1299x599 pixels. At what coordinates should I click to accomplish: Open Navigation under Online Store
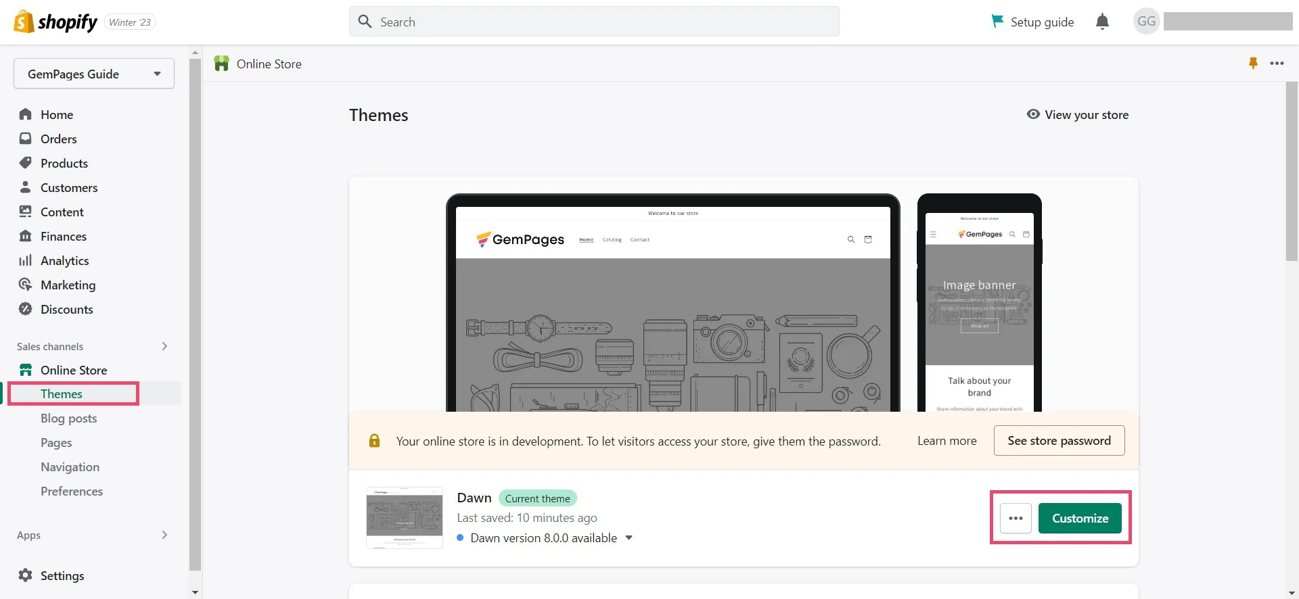point(70,467)
